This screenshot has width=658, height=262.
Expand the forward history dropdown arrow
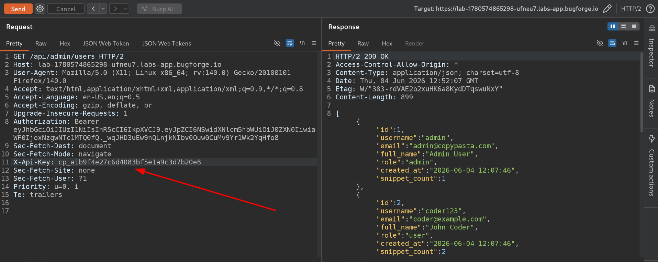(125, 9)
